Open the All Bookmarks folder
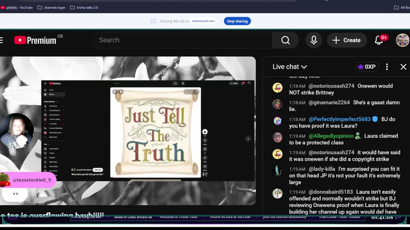Screen dimensions: 410x230 click(x=402, y=7)
